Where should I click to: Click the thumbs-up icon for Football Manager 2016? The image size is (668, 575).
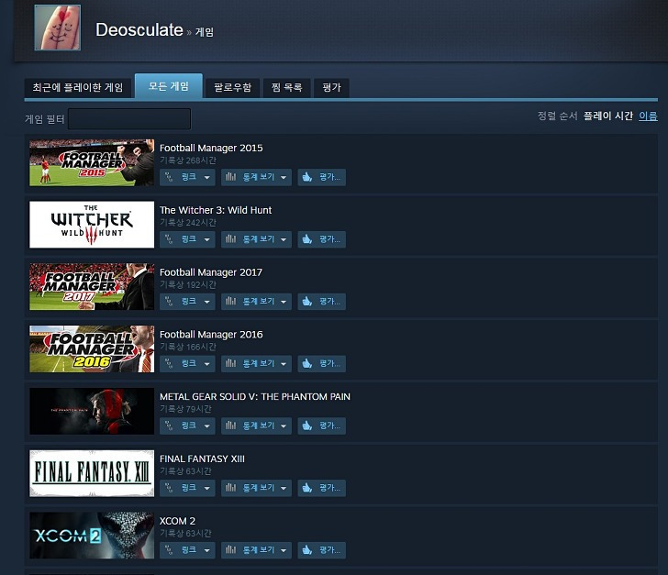pos(306,363)
